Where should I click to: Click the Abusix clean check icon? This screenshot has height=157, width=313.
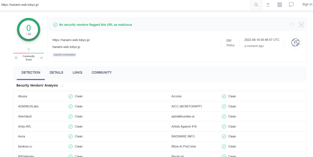pos(71,96)
